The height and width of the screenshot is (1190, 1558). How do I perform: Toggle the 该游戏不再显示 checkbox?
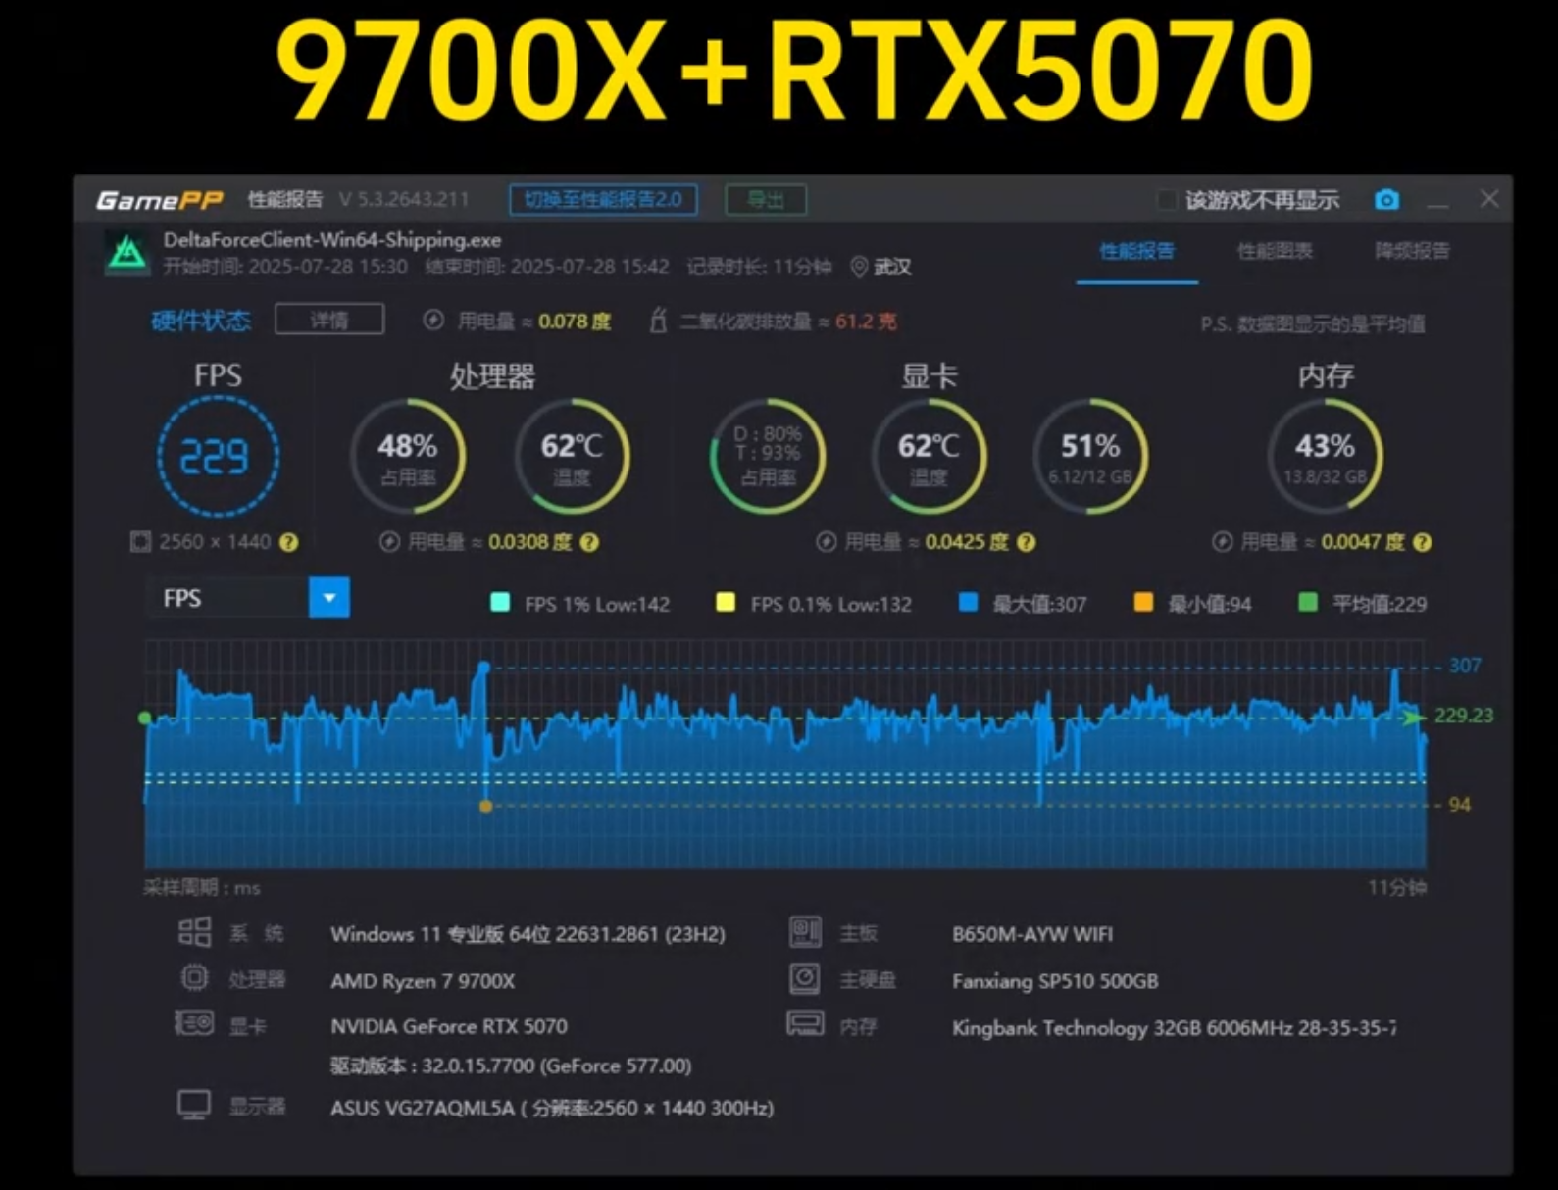point(1166,200)
